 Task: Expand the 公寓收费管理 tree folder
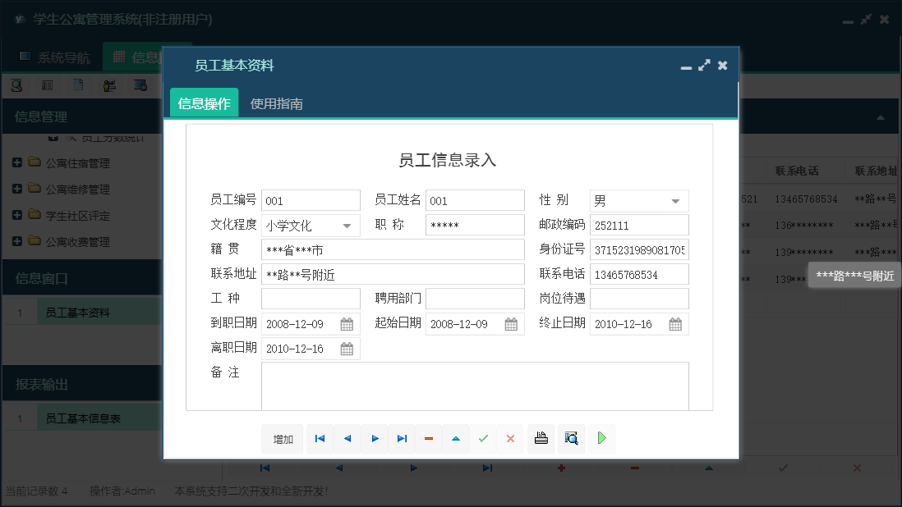click(x=16, y=241)
